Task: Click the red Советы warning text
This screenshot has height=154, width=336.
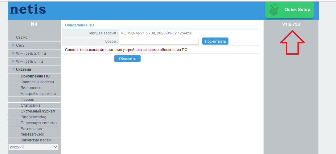Action: coord(126,50)
